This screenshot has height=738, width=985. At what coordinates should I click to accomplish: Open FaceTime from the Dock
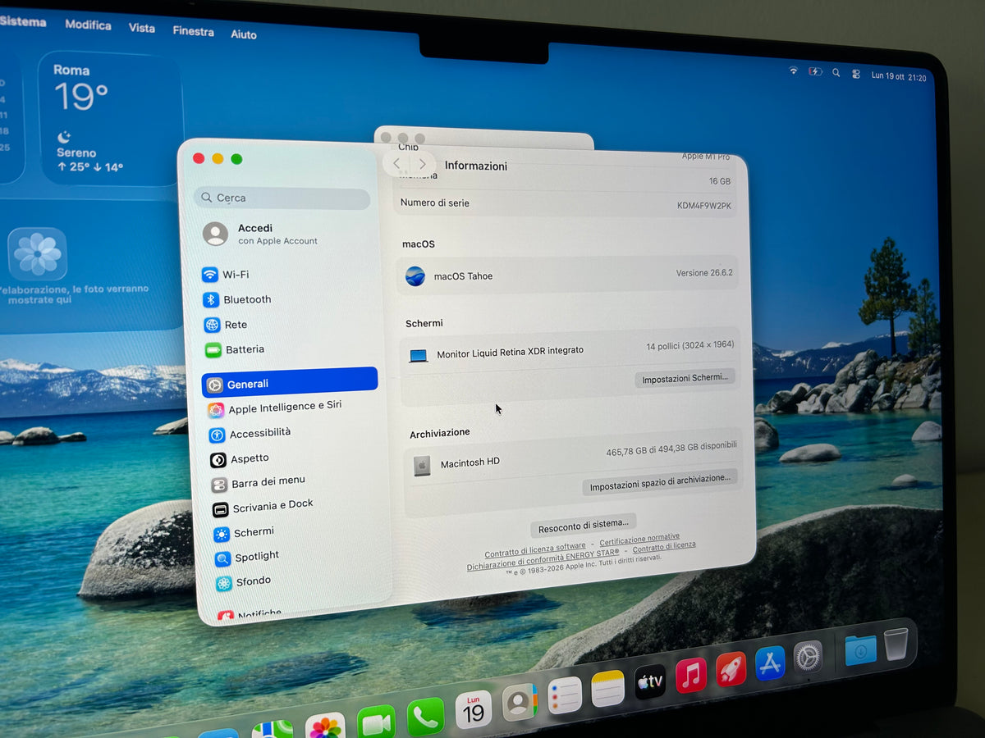[376, 722]
